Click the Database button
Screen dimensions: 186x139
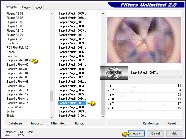(15, 123)
